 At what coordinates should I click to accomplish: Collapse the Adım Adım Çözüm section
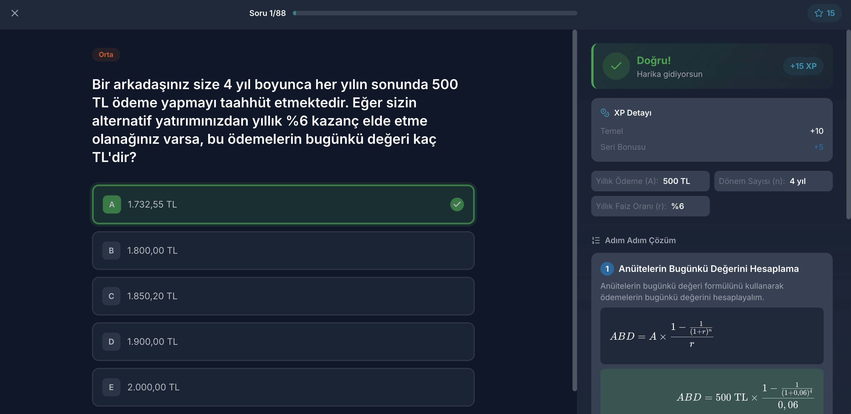(640, 240)
